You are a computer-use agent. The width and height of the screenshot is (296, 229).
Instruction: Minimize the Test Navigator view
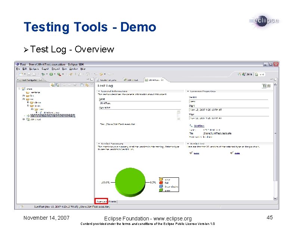(88, 79)
